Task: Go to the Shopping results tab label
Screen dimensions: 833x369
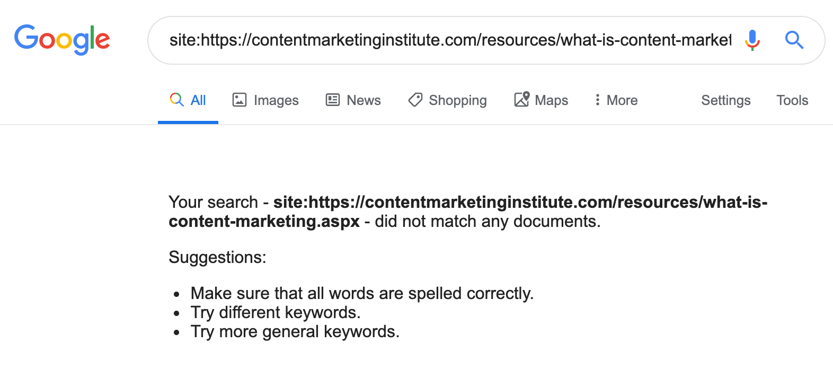Action: click(x=457, y=100)
